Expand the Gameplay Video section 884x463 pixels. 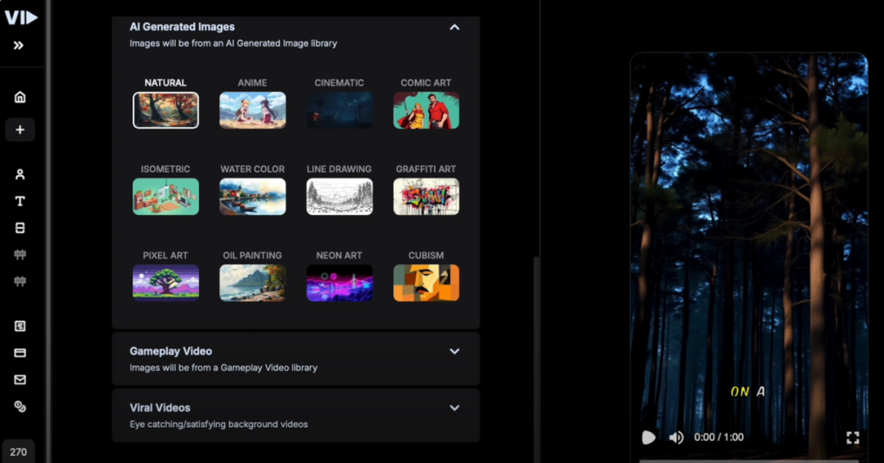click(x=454, y=352)
